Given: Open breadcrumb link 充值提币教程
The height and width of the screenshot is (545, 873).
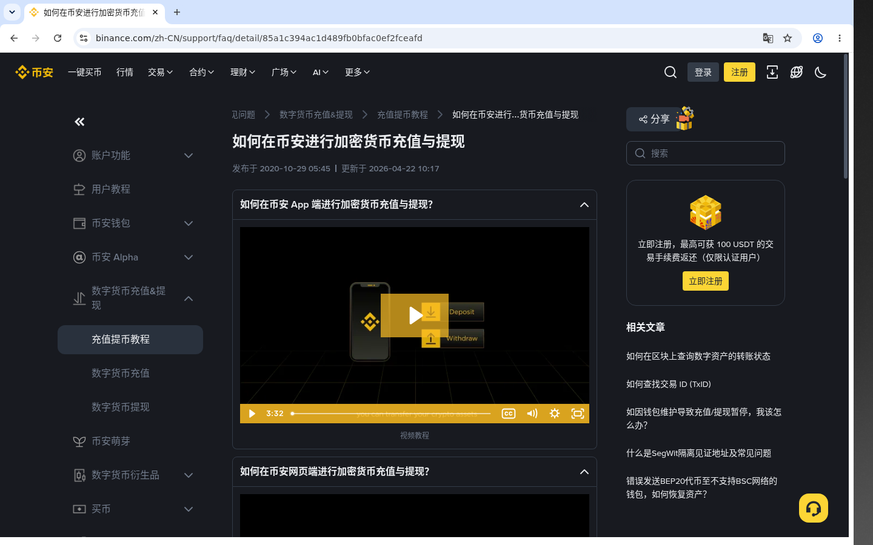Looking at the screenshot, I should 403,114.
